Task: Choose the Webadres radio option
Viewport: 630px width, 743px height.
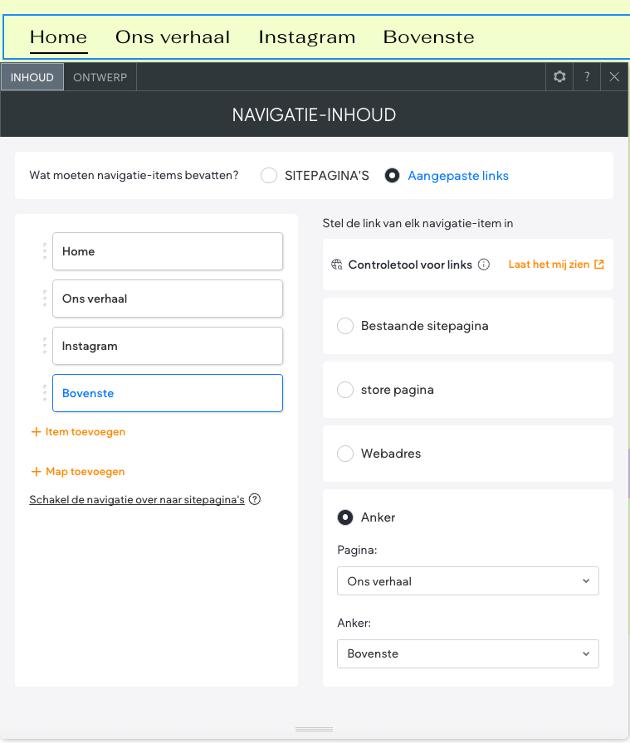Action: pos(345,454)
